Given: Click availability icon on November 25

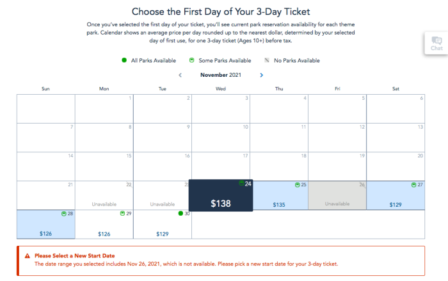Looking at the screenshot, I should pos(298,184).
